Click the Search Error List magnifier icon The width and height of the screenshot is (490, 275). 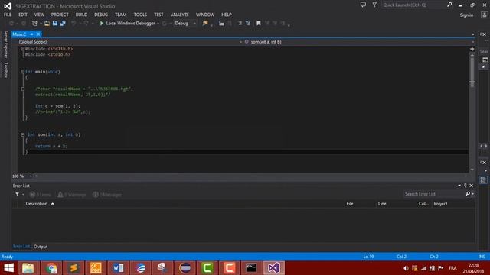click(x=468, y=194)
